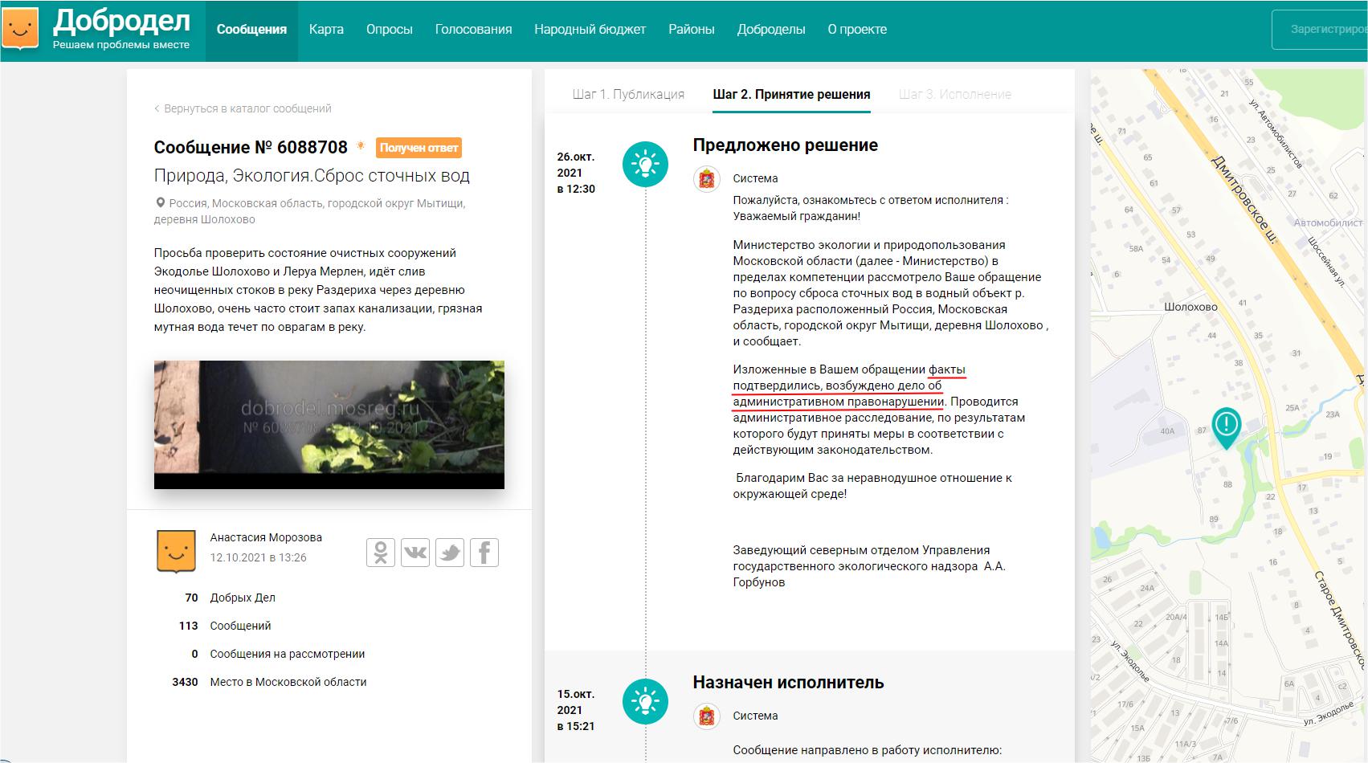Click date 26.окт. 2021 в 12:30
Viewport: 1368px width, 763px height.
click(x=576, y=173)
